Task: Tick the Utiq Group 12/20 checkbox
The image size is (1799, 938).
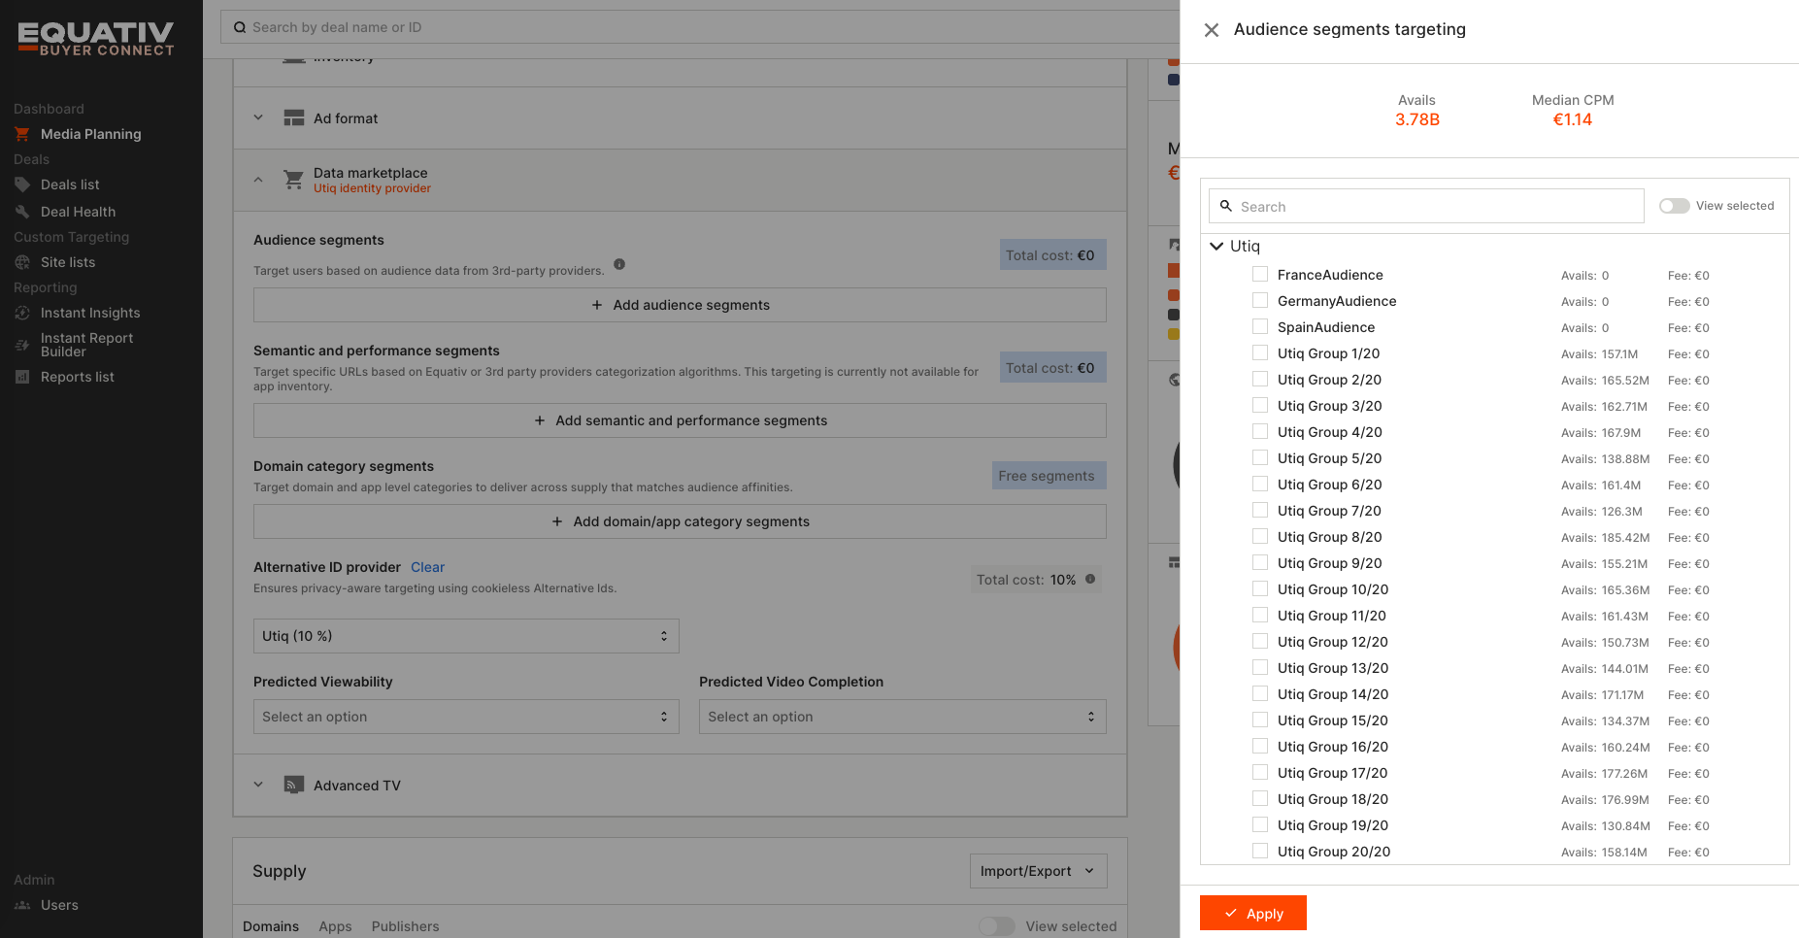Action: click(1260, 642)
